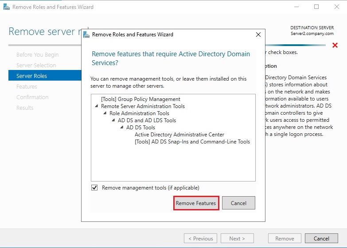347x248 pixels.
Task: Maximize the main wizard window
Action: click(x=316, y=7)
